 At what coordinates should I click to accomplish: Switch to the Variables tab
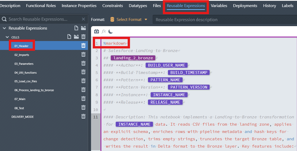point(219,6)
